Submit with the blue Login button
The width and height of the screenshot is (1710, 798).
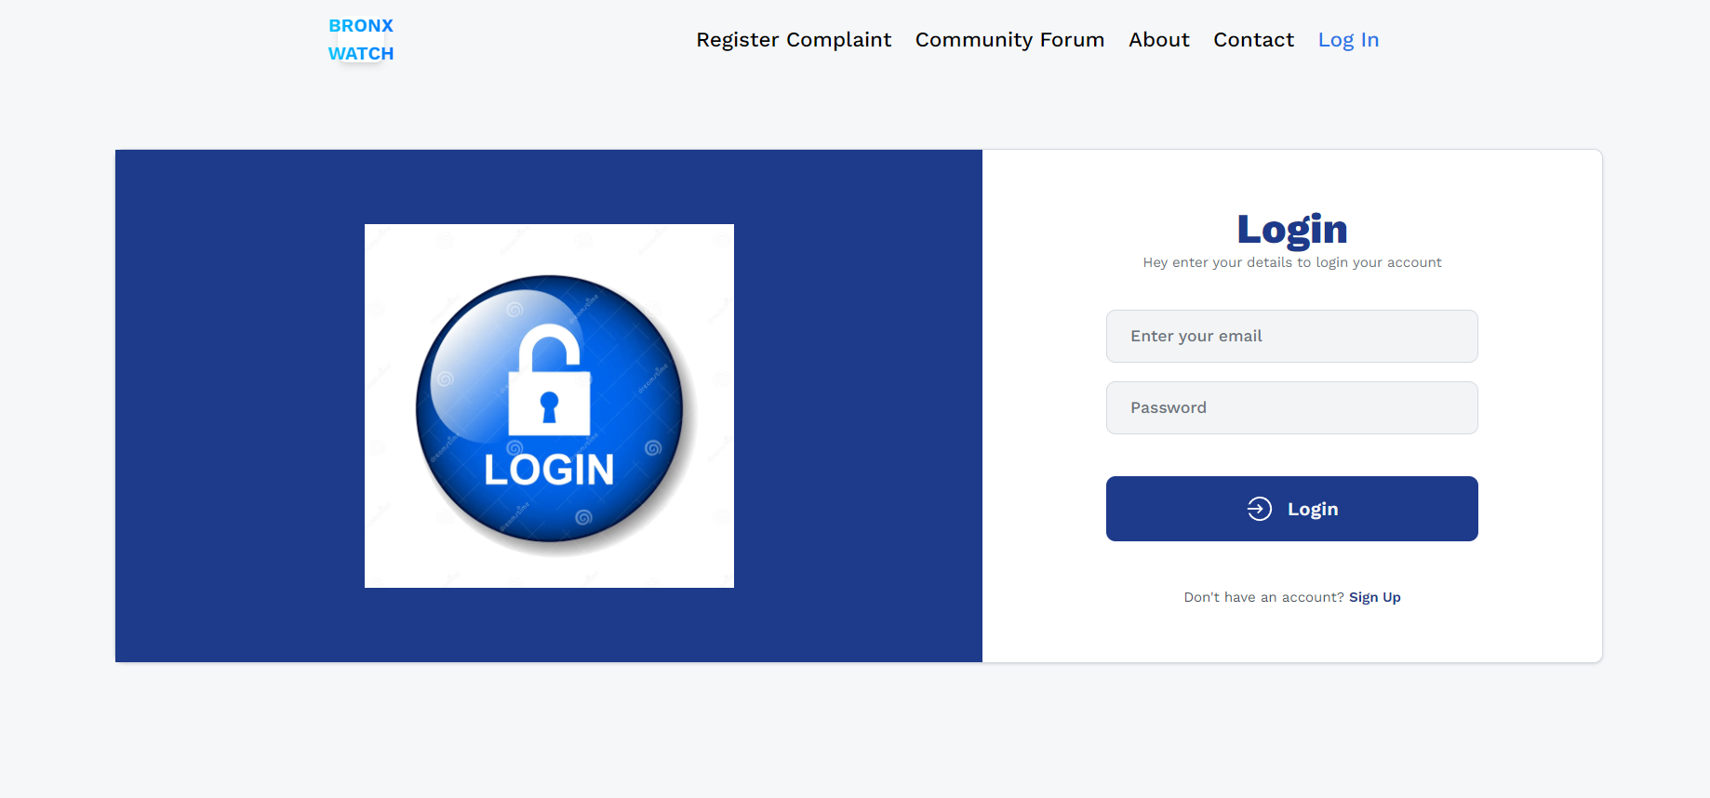coord(1291,509)
